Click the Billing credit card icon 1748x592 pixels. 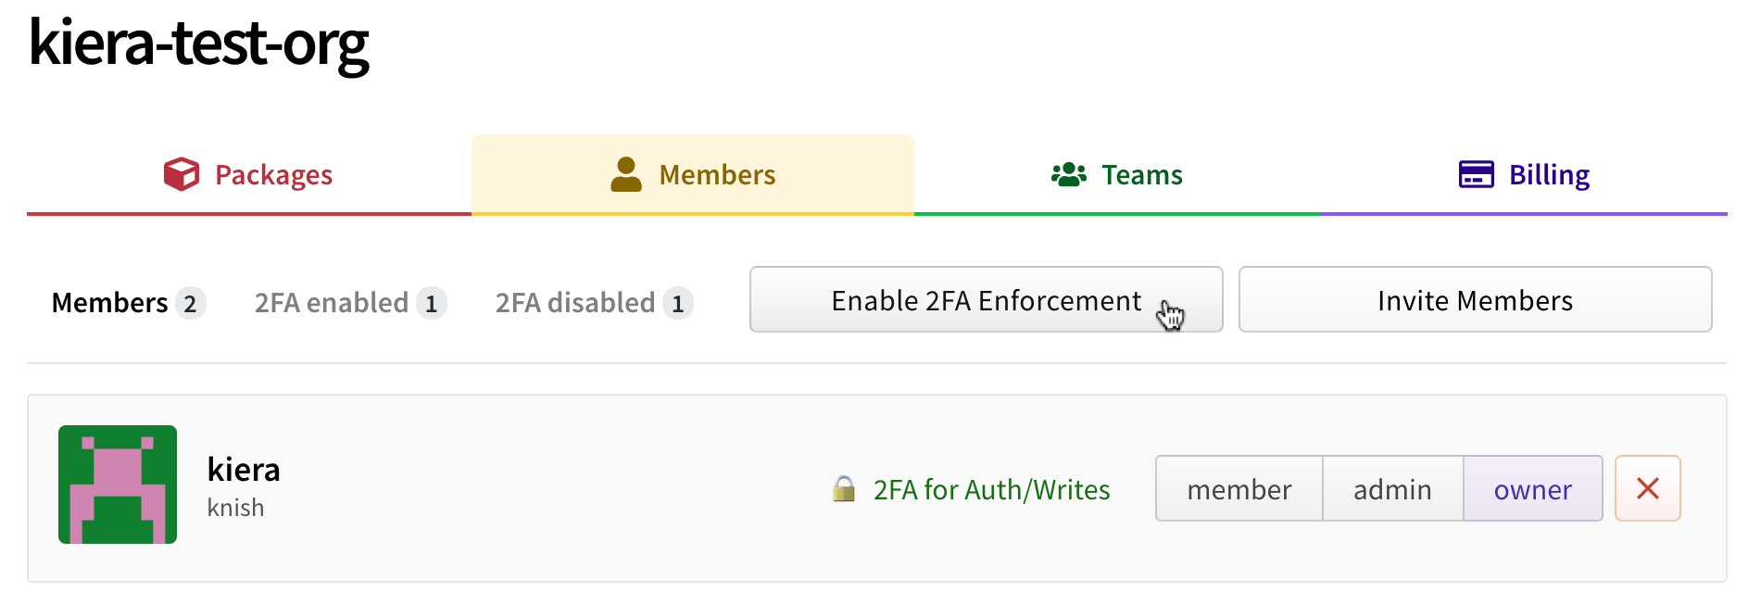[x=1476, y=174]
